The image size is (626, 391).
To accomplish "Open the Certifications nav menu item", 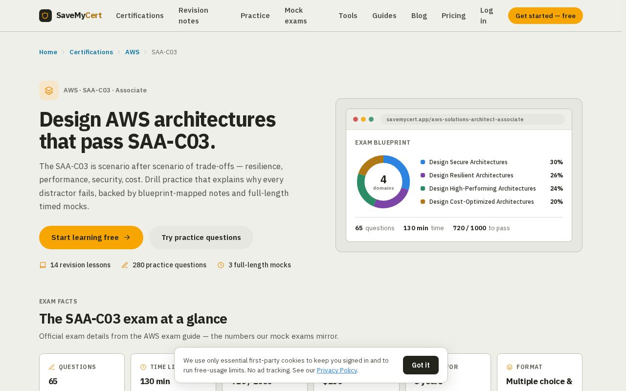I will [140, 16].
